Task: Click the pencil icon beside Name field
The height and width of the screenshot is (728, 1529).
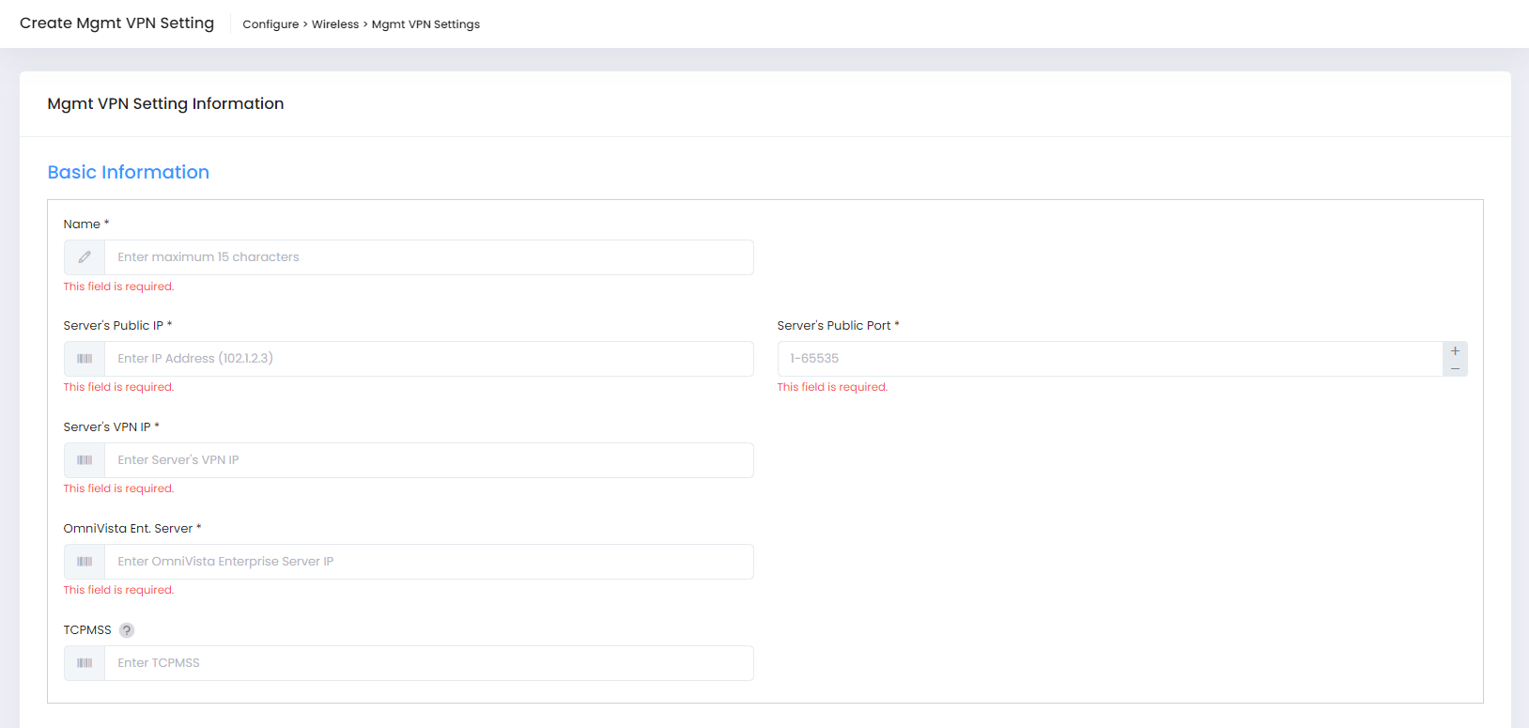Action: [85, 257]
